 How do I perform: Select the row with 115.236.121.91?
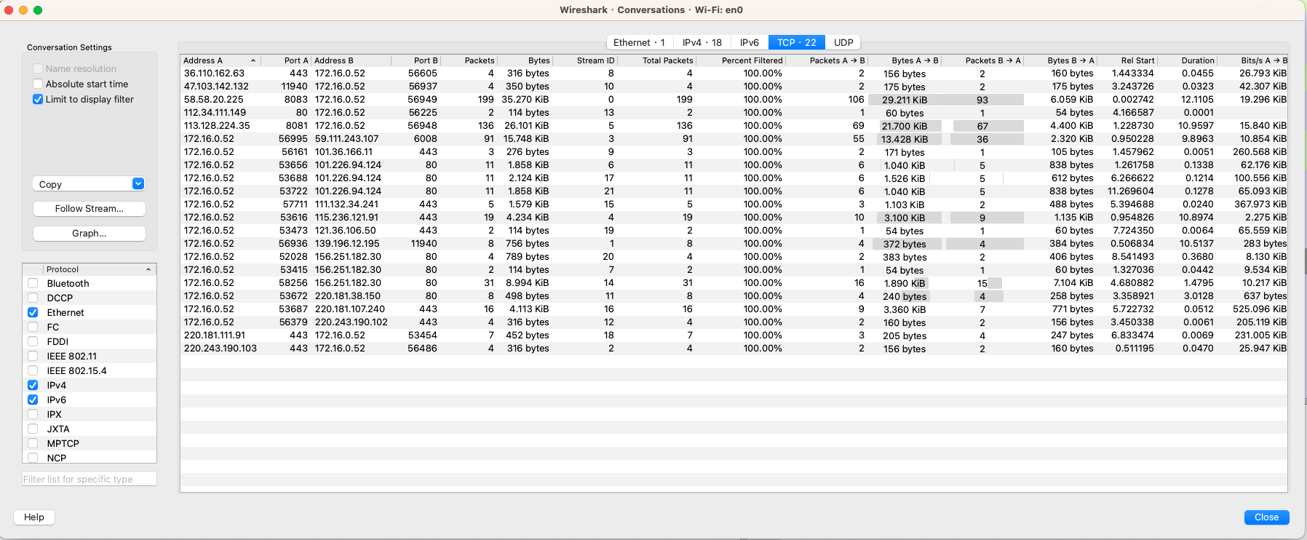[x=734, y=217]
